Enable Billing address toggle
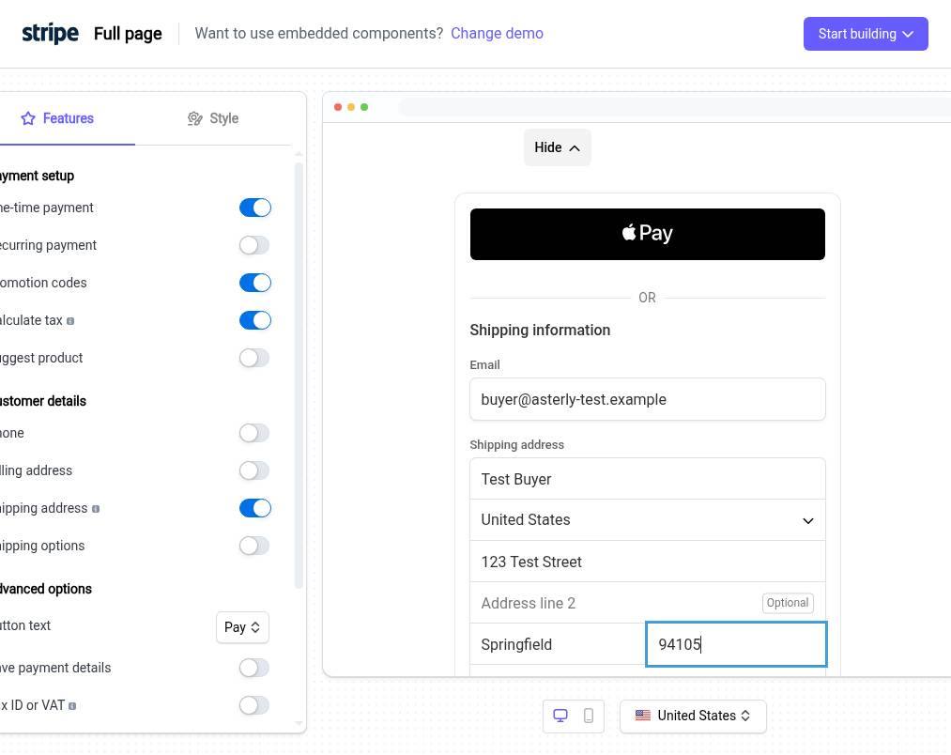951x755 pixels. coord(254,471)
